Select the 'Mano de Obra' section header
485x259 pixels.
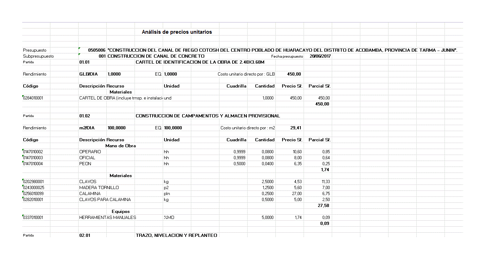[x=120, y=146]
